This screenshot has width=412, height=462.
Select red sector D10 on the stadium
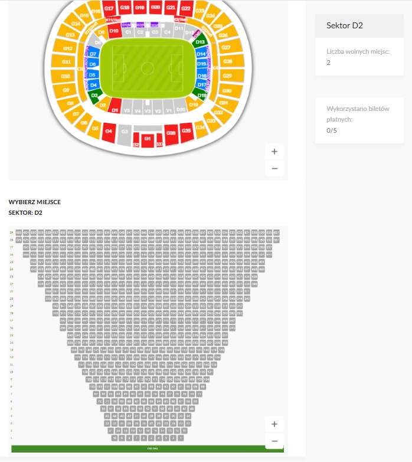(114, 31)
